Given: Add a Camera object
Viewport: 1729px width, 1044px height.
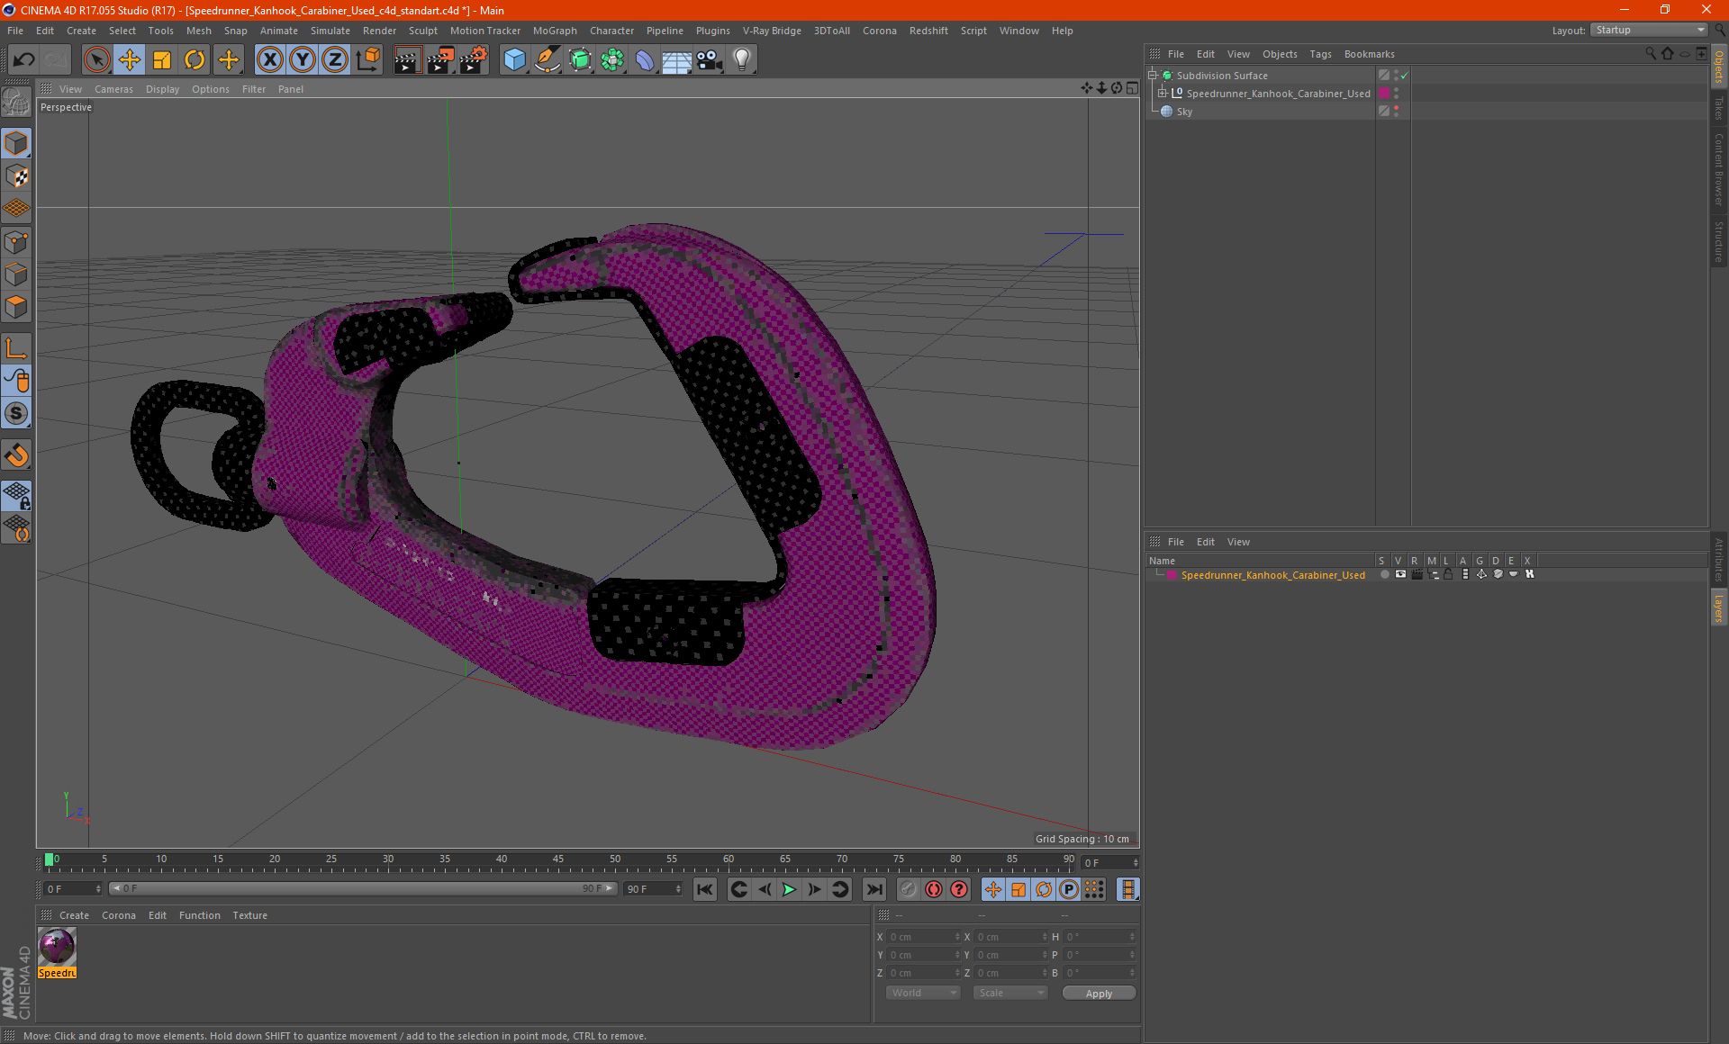Looking at the screenshot, I should click(710, 59).
